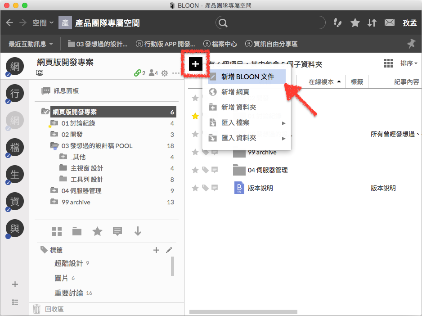Open note for 04 伺服器管理 row
This screenshot has height=316, width=422.
pos(215,170)
